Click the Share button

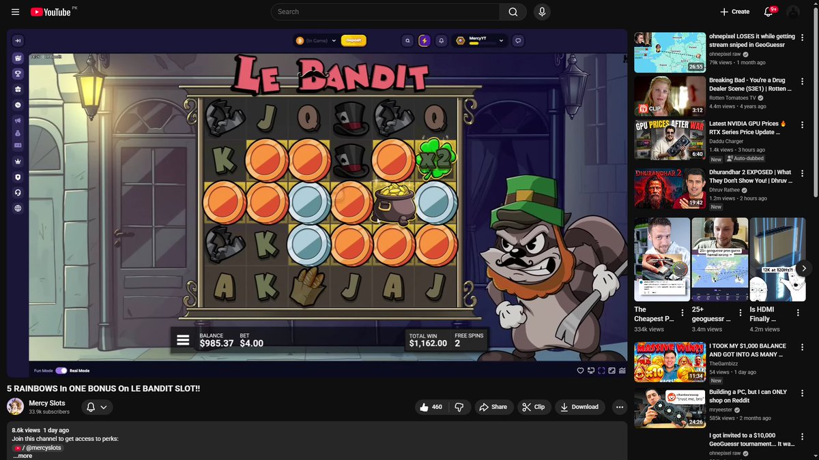pyautogui.click(x=493, y=407)
